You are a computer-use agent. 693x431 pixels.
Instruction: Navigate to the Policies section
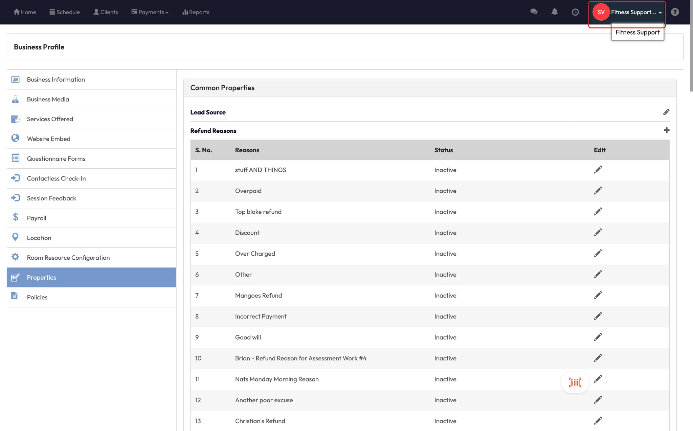37,297
